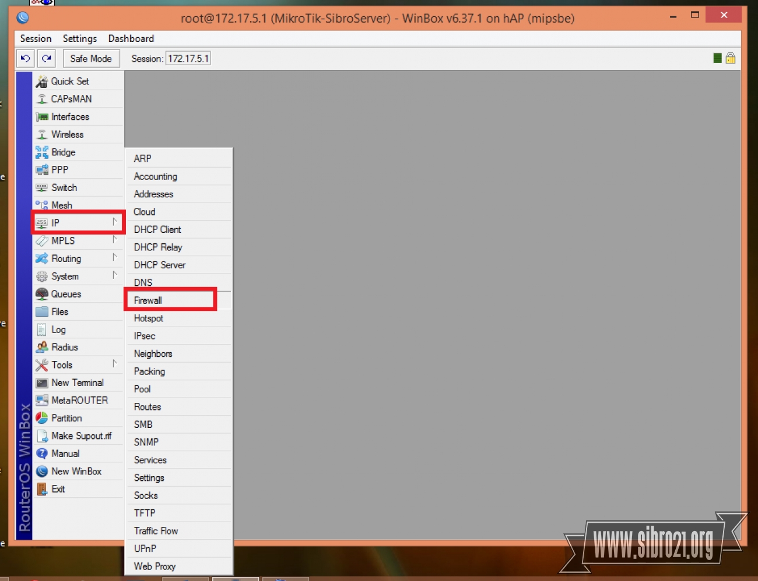758x581 pixels.
Task: Click the New WinBox globe icon
Action: point(41,472)
